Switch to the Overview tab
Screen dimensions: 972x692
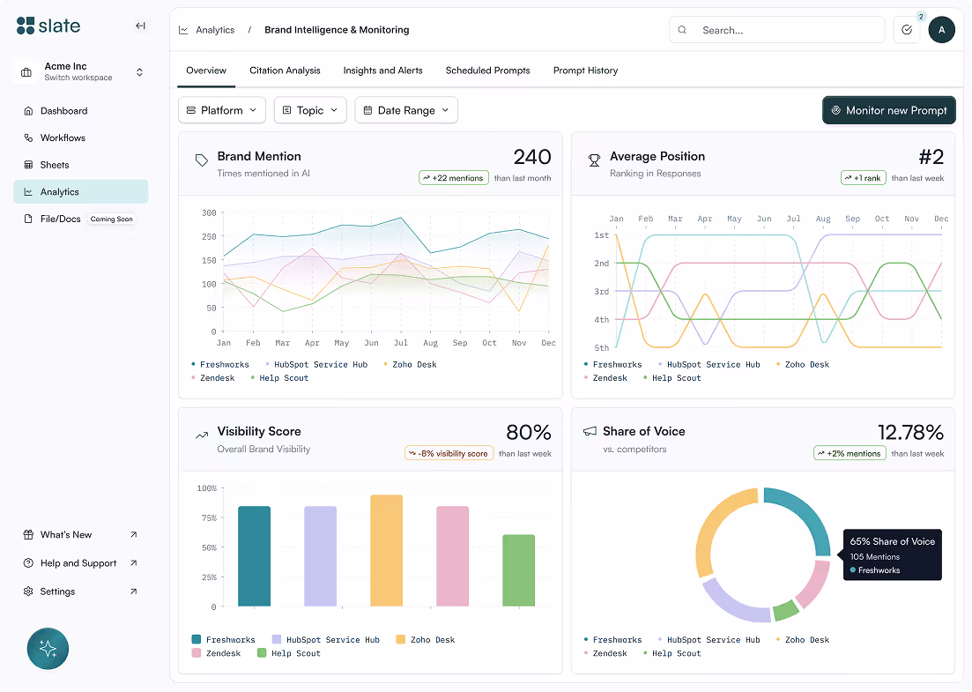(206, 71)
